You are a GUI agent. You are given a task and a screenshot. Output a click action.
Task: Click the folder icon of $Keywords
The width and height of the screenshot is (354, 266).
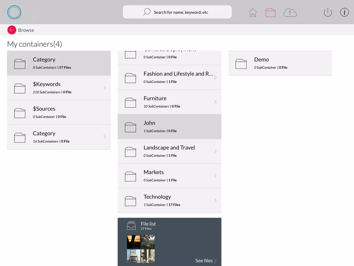20,88
